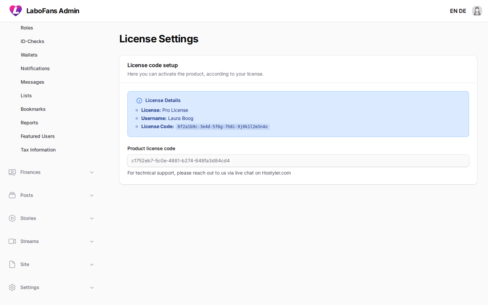
Task: Open Tax Information page
Action: click(38, 150)
